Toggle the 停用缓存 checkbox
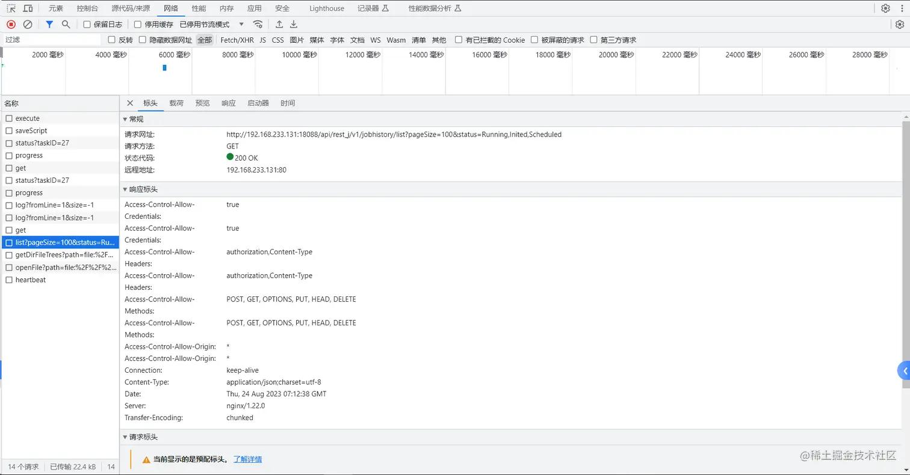This screenshot has height=475, width=910. [138, 25]
